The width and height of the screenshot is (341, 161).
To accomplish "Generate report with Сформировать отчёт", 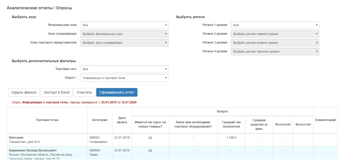I will (117, 92).
